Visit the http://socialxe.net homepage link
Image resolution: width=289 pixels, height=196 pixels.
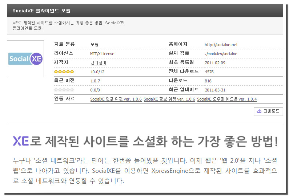tap(221, 45)
